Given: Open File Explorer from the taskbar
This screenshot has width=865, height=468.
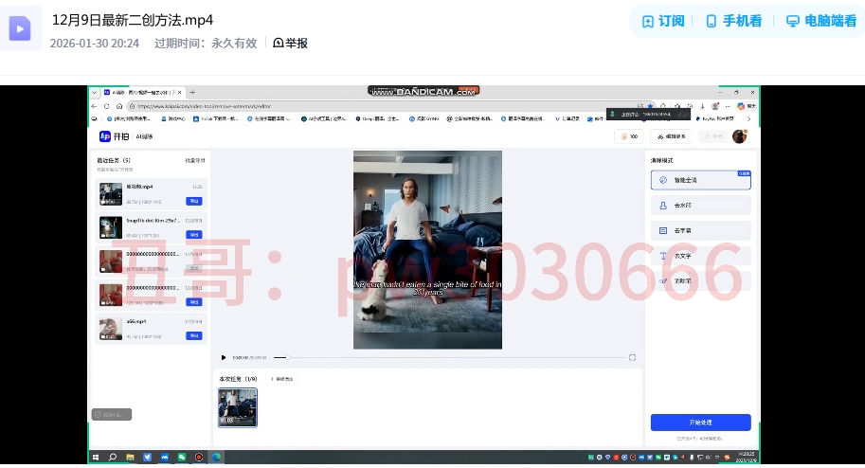Looking at the screenshot, I should [130, 457].
